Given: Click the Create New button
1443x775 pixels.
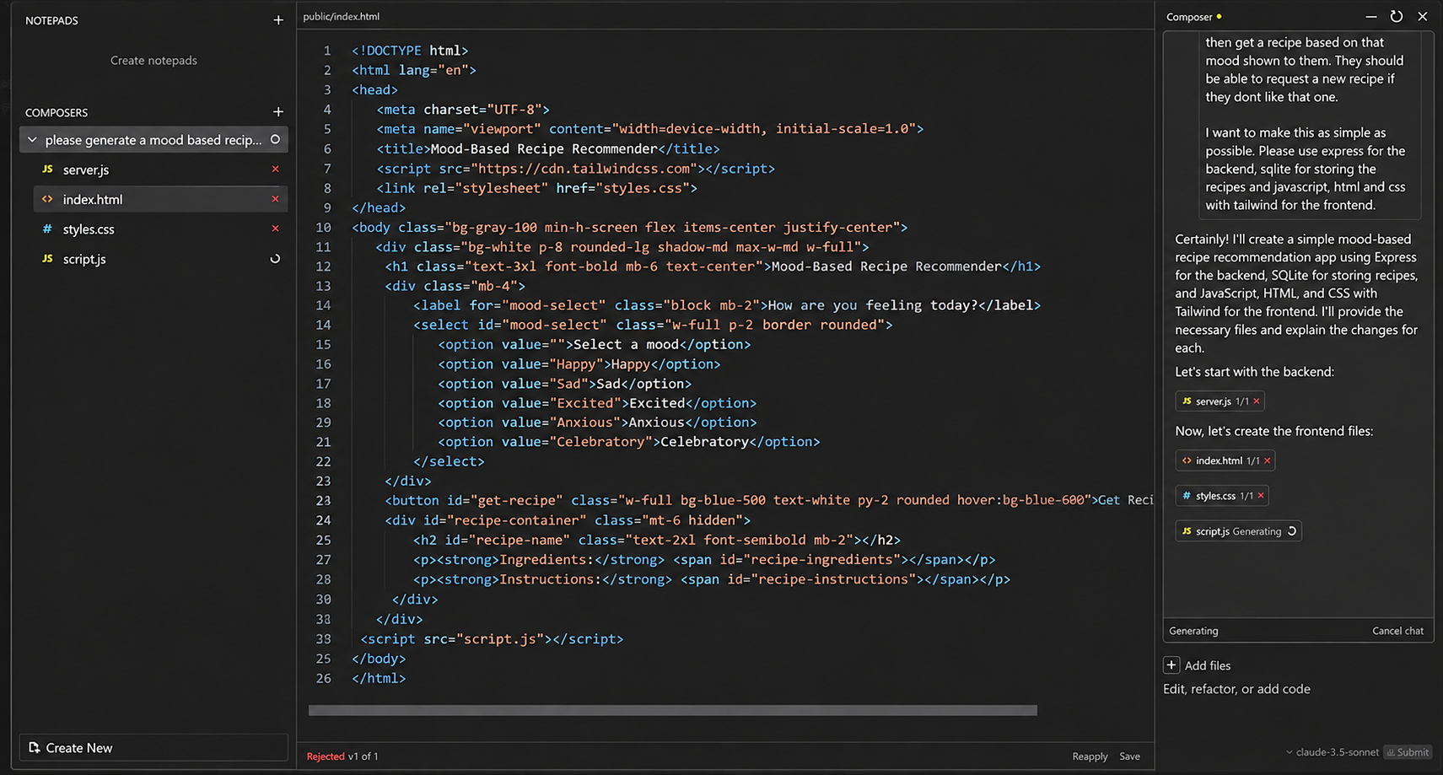Looking at the screenshot, I should (x=153, y=748).
